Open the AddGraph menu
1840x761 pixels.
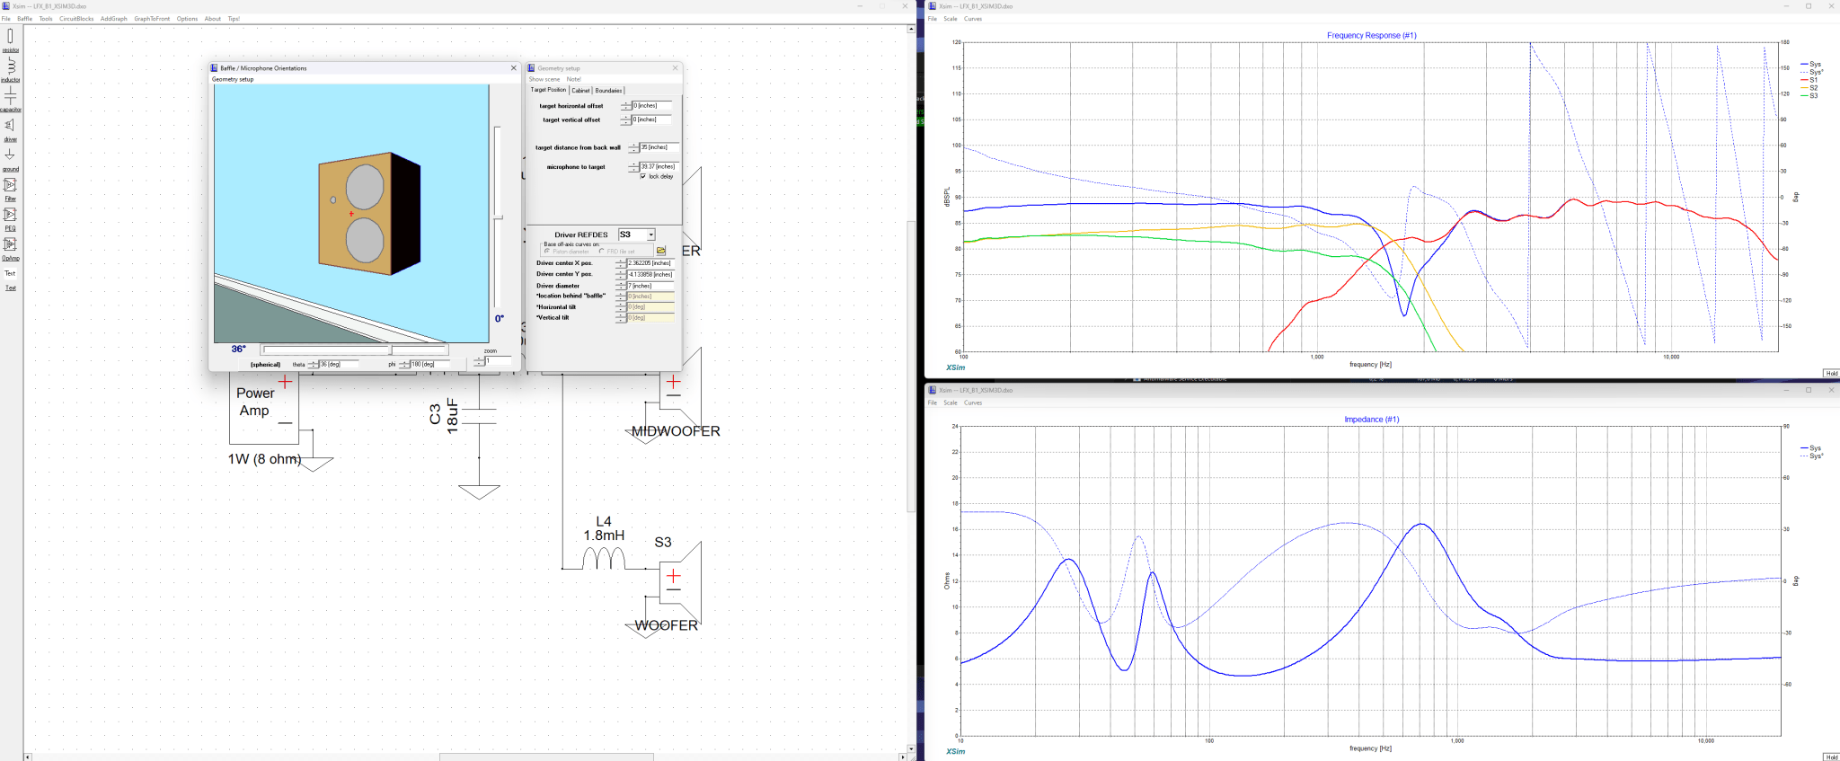coord(114,19)
